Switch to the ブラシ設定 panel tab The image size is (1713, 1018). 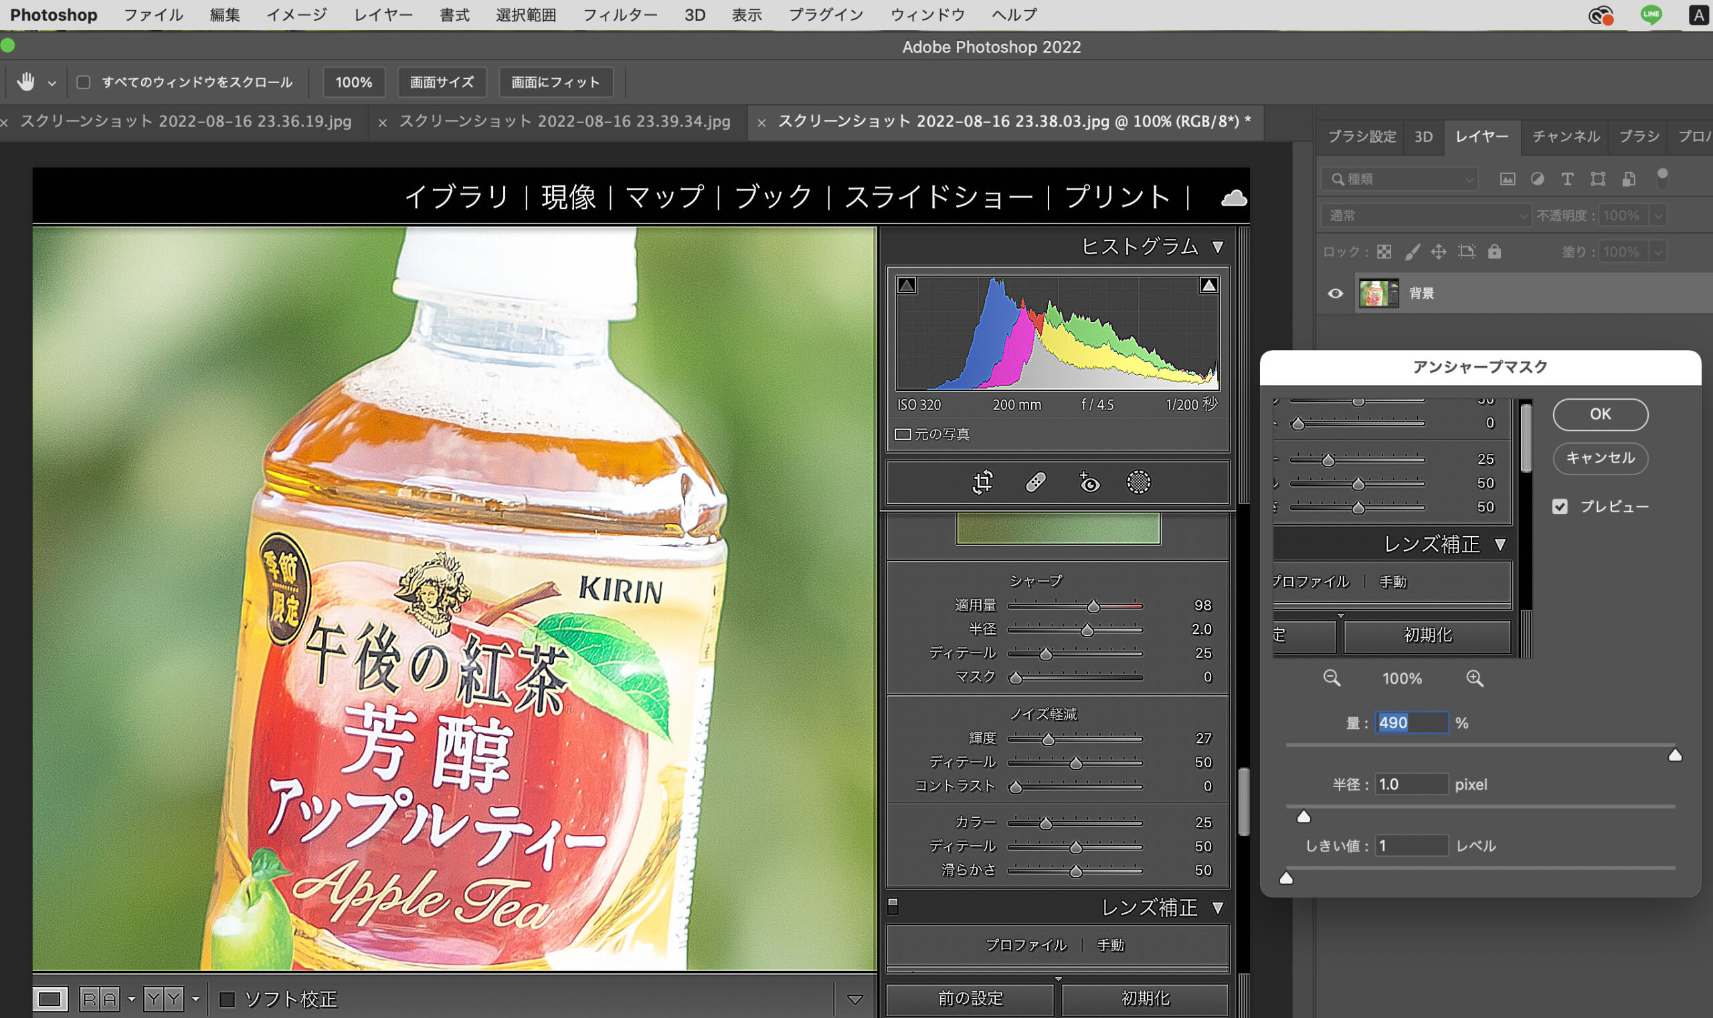(1361, 137)
